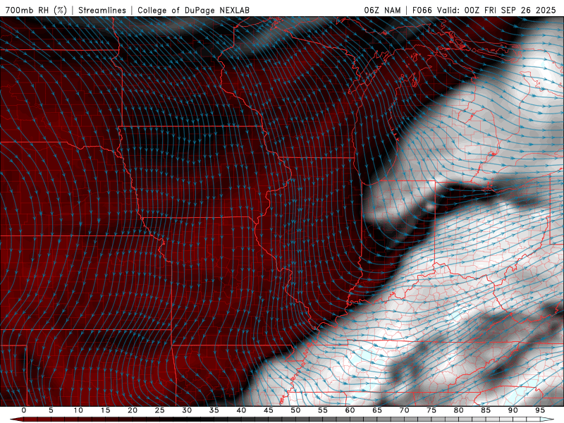Click the colorbar tick label "60"
Viewport: 564px width, 423px height.
350,410
